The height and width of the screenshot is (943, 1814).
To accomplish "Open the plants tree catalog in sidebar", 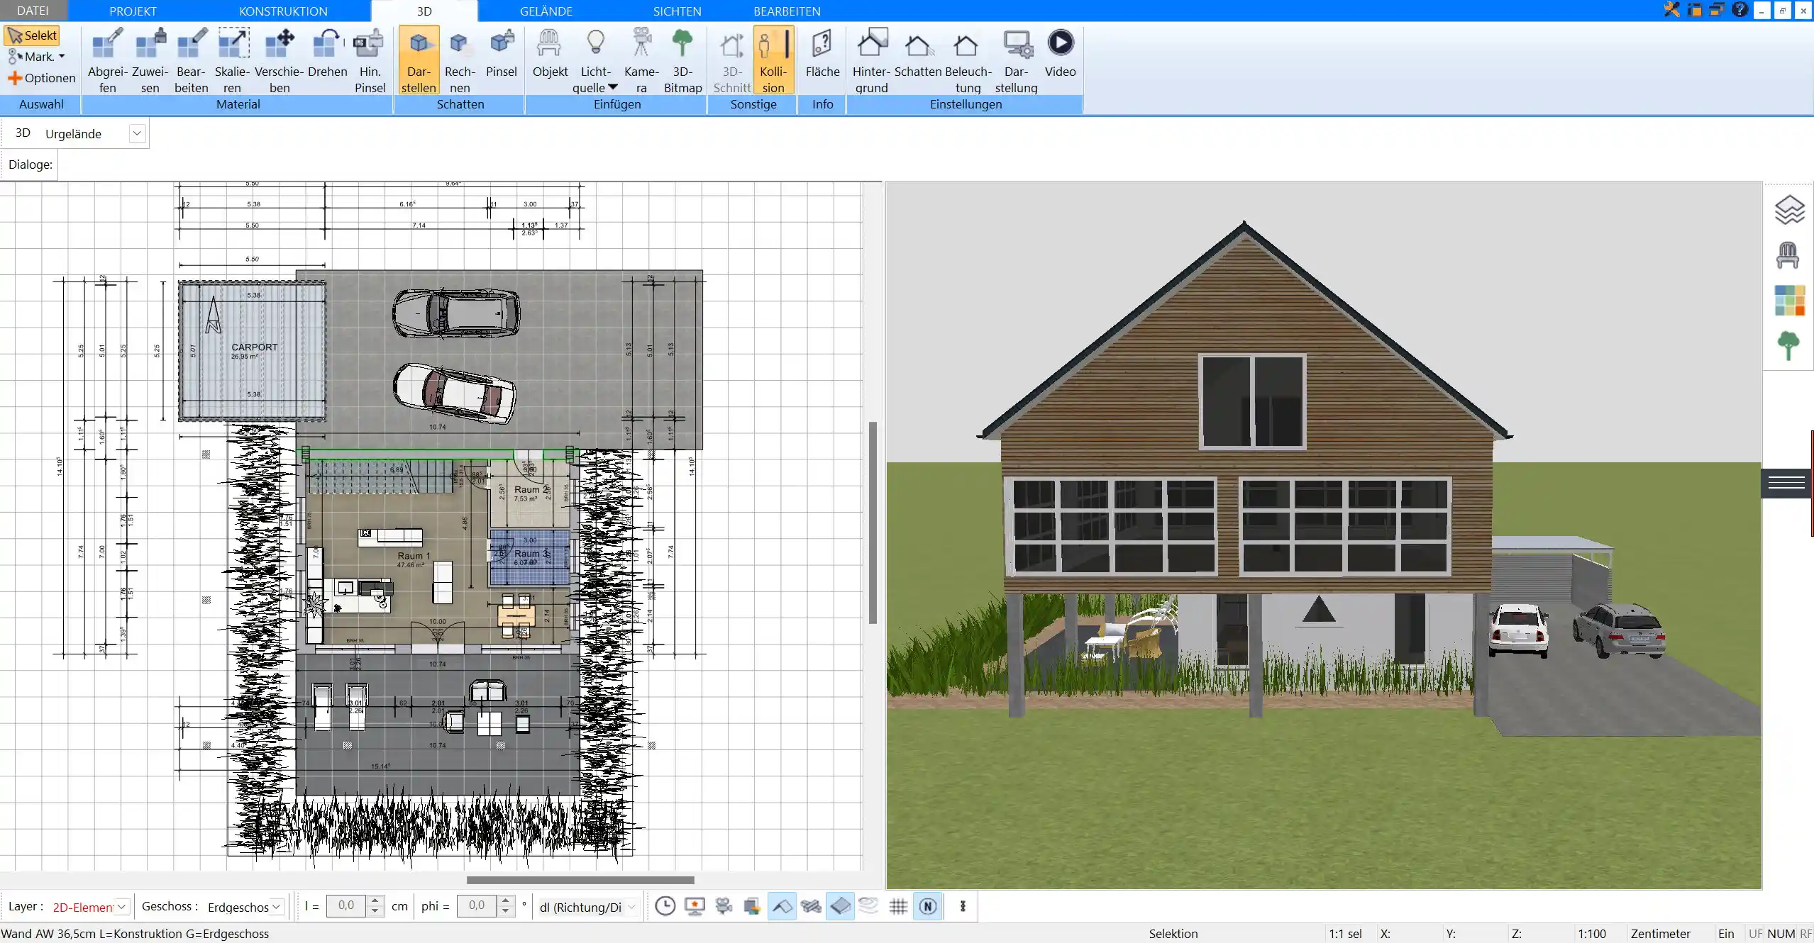I will pos(1788,346).
